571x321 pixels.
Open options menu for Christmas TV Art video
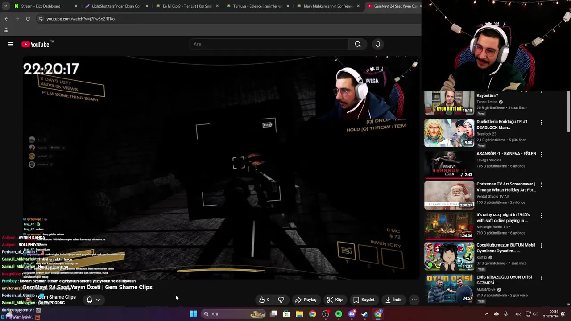point(542,185)
